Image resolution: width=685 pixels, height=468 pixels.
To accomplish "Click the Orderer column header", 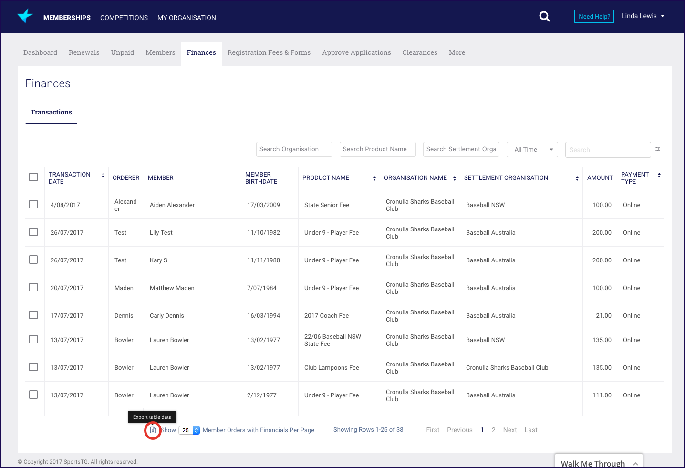I will tap(126, 178).
